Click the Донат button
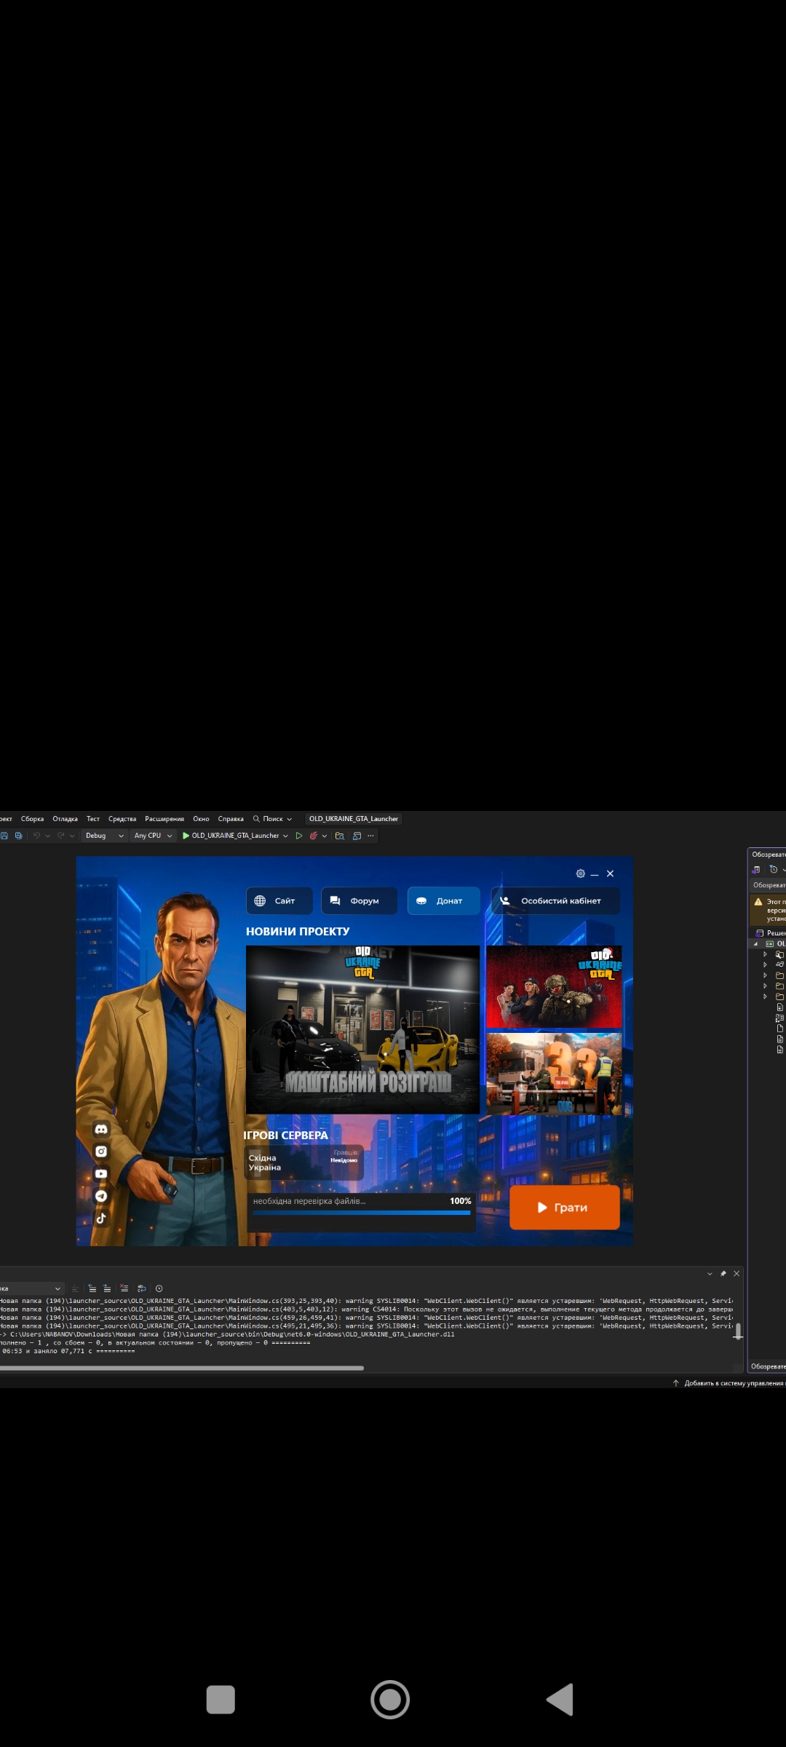786x1747 pixels. pyautogui.click(x=443, y=900)
